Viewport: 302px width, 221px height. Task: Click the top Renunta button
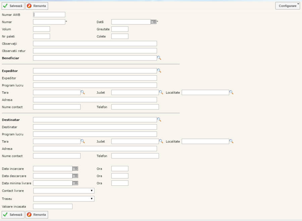[37, 6]
